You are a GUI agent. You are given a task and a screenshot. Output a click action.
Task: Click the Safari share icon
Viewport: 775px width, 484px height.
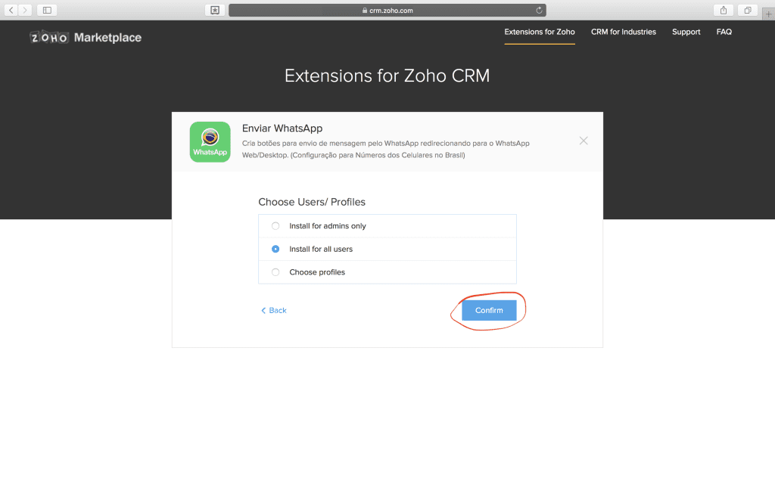(724, 10)
